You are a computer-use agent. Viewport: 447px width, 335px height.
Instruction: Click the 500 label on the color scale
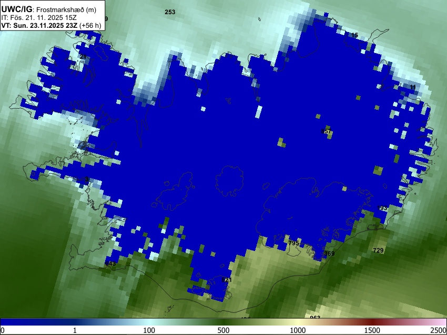pos(223,330)
